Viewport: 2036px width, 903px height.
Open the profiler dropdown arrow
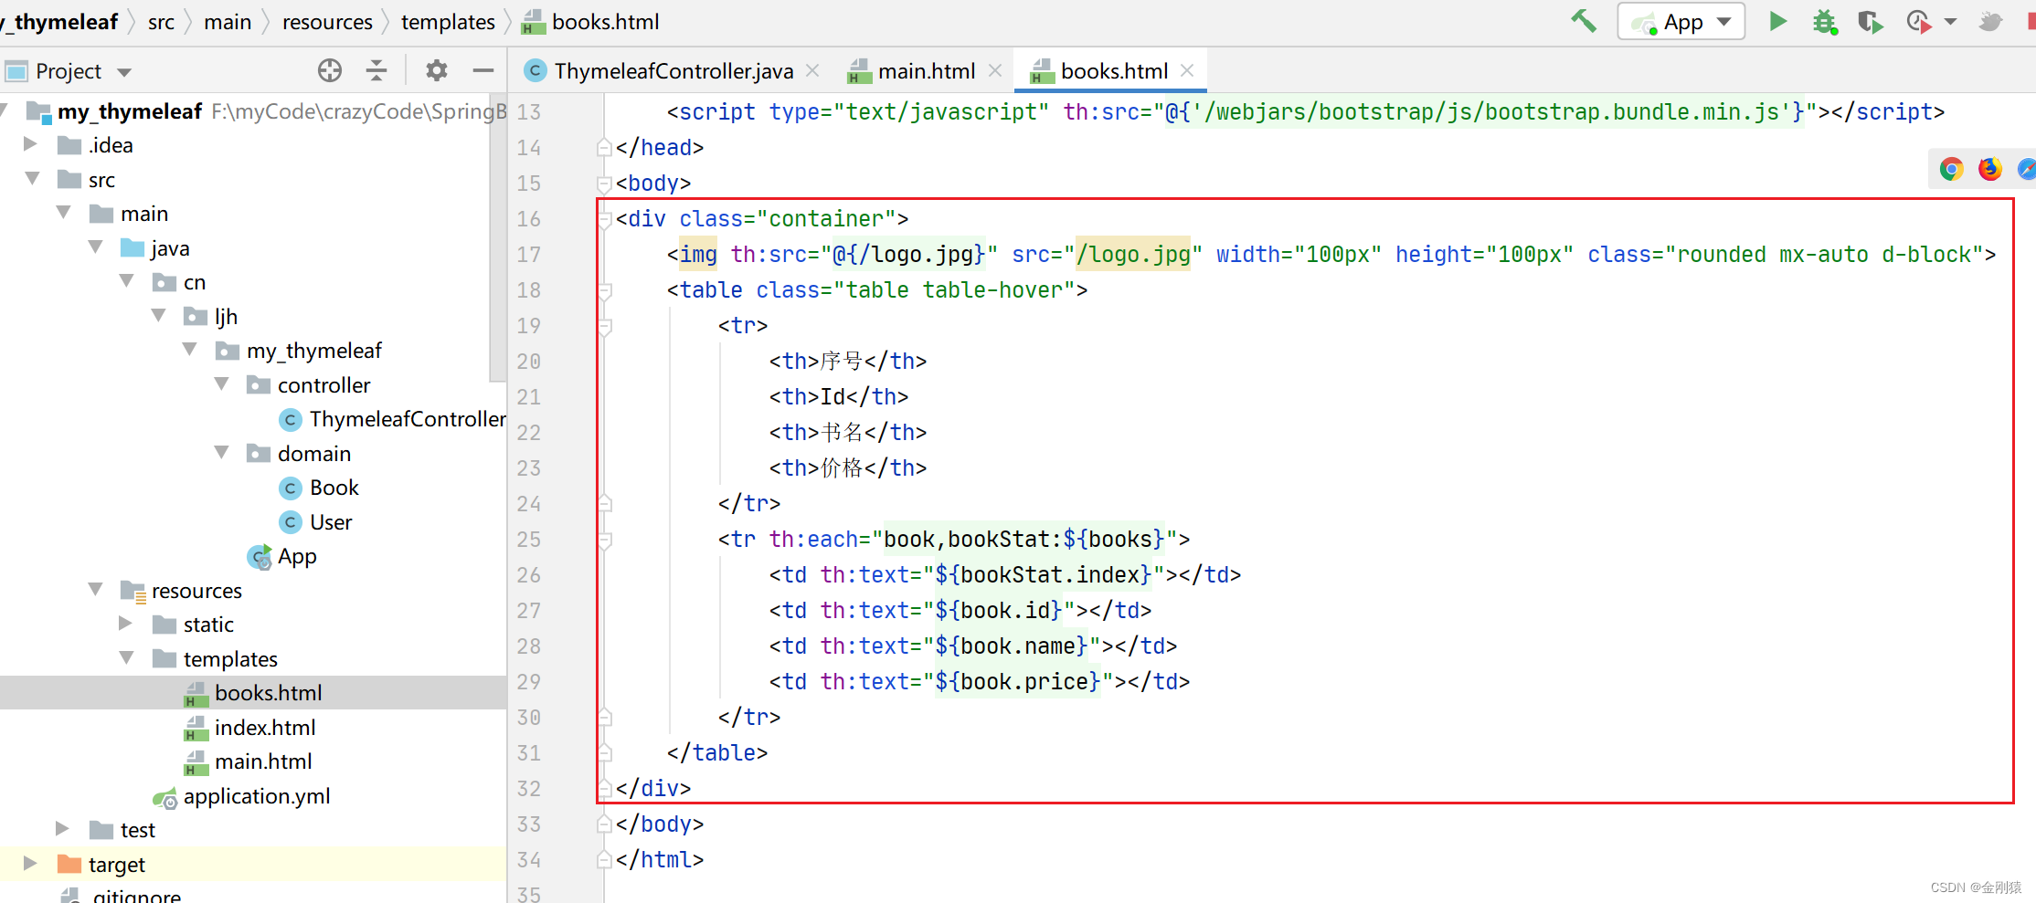pos(1950,22)
